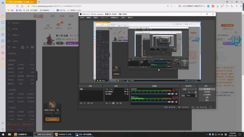Open OBS Settings button
This screenshot has width=244, height=137.
(207, 97)
